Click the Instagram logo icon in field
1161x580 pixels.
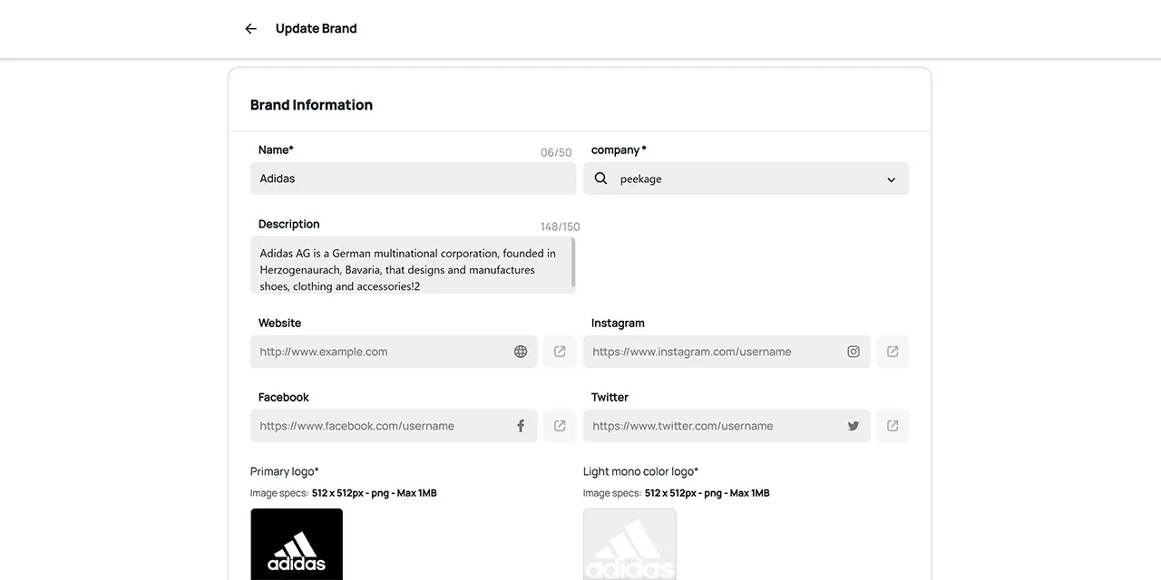coord(854,352)
